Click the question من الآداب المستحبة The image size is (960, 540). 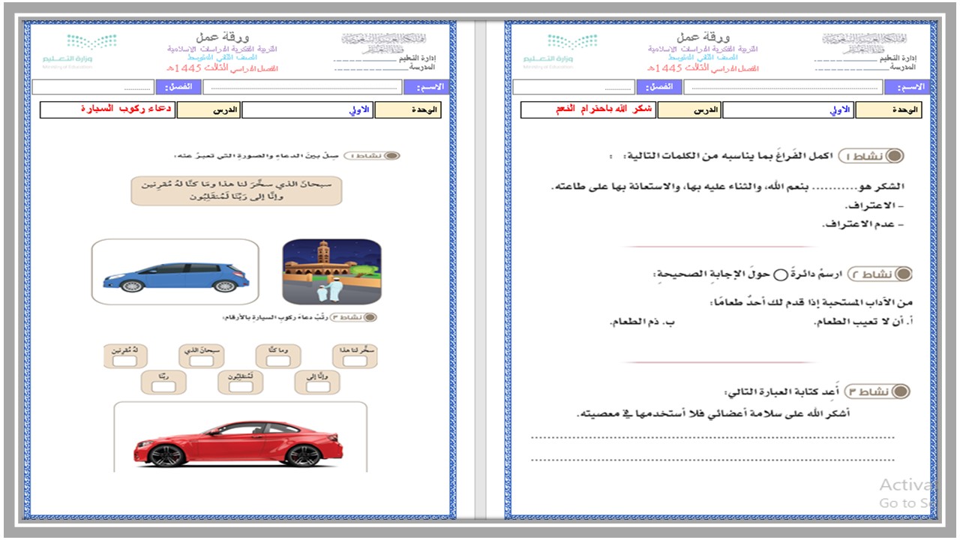(811, 301)
